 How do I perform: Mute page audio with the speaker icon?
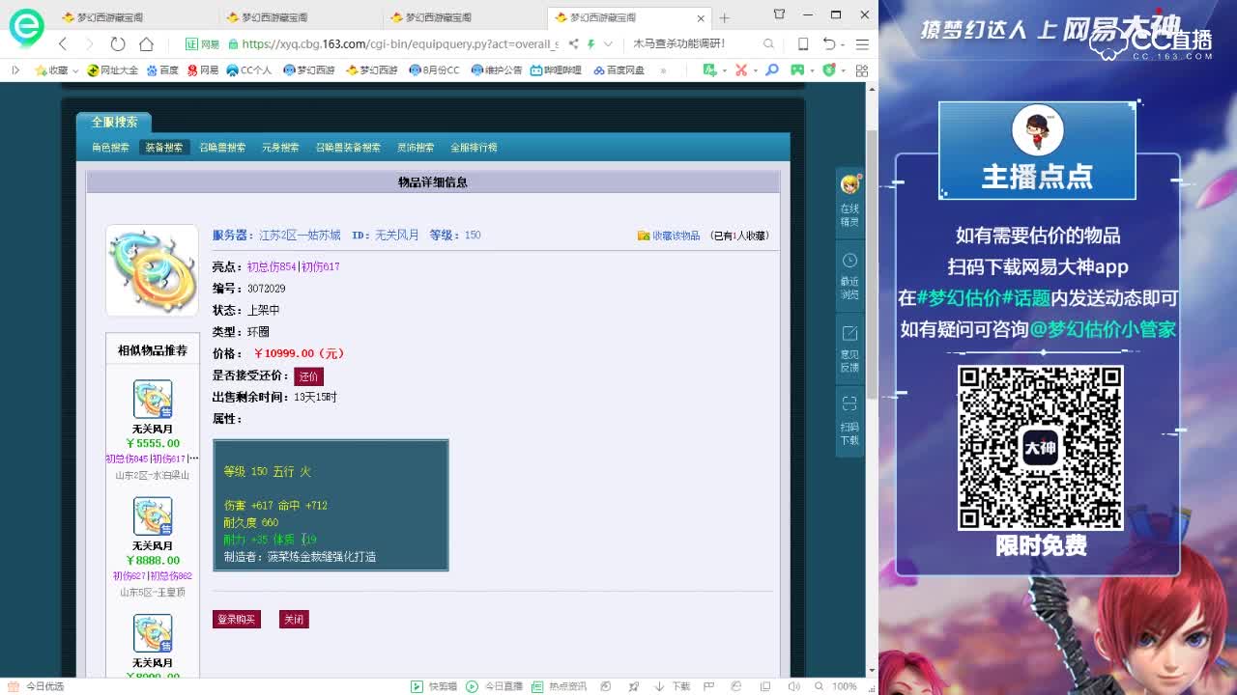(x=795, y=685)
